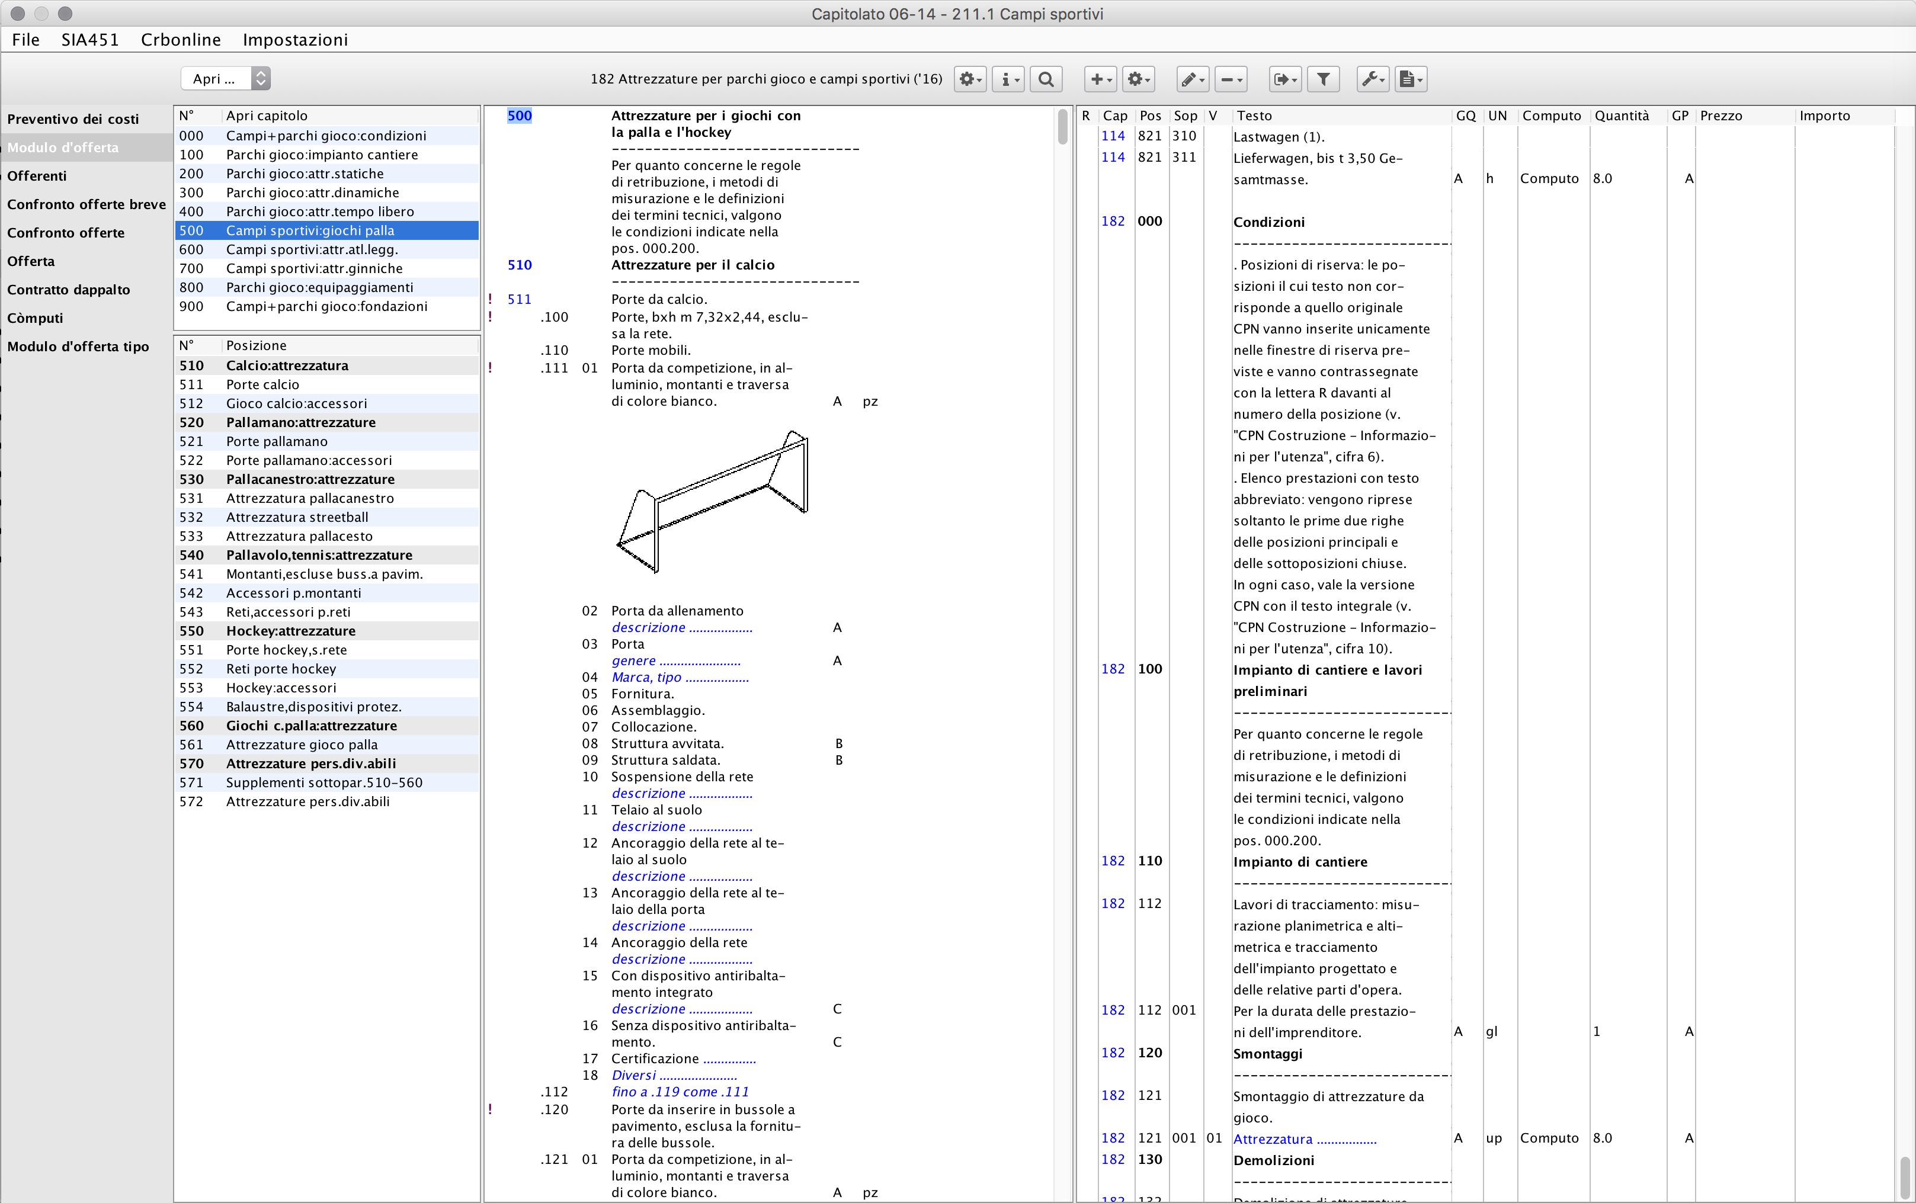Screen dimensions: 1916x1203
Task: Select chapter 700 Campi sportivi:attr.ginniche
Action: point(326,269)
